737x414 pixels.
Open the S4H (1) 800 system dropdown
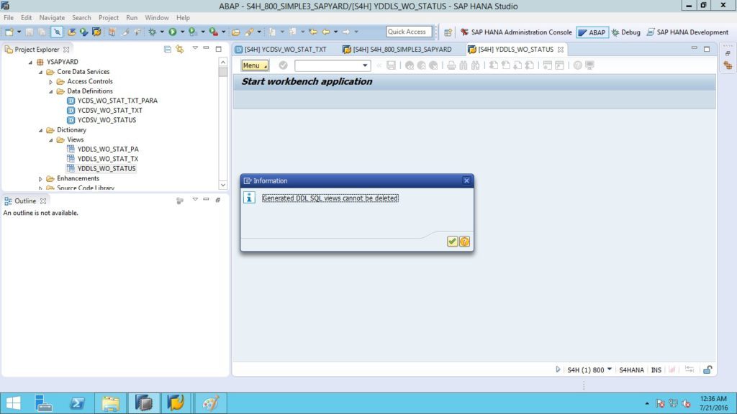(x=610, y=369)
